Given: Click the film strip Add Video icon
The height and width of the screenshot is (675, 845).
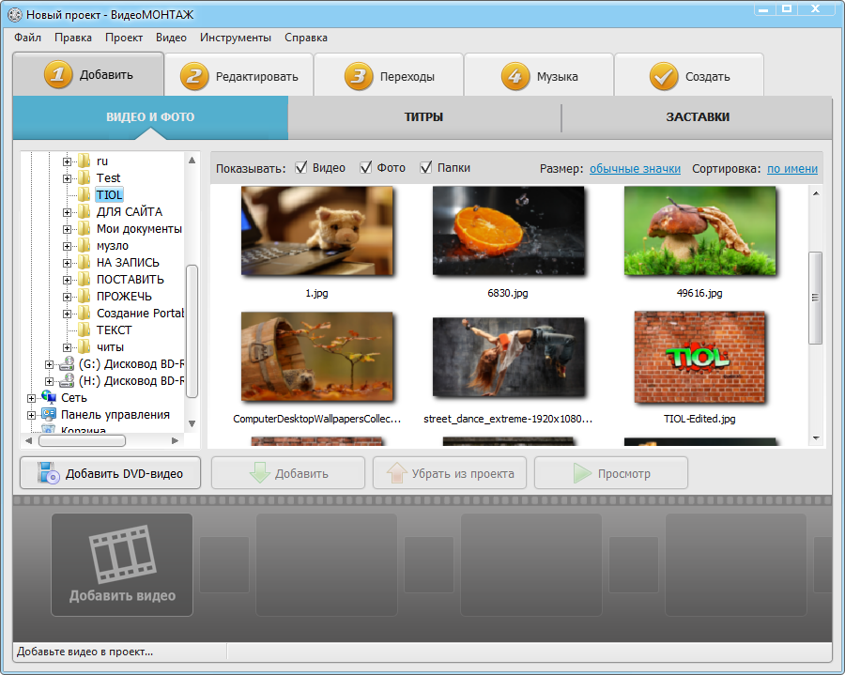Looking at the screenshot, I should coord(121,554).
